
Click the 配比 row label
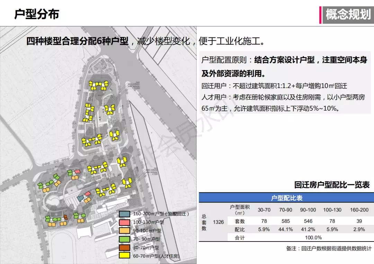(240, 229)
